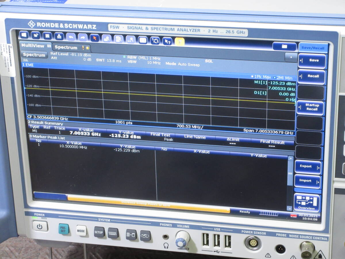Click the floppy-disk Store icon in toolbar

[47, 36]
